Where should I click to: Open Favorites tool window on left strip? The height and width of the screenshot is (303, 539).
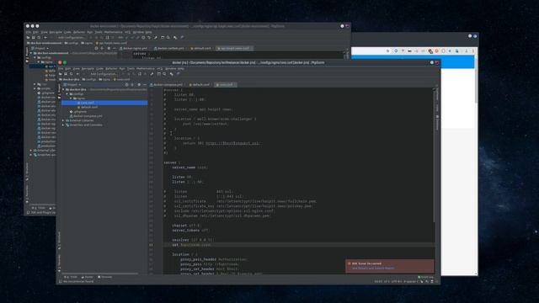(59, 263)
